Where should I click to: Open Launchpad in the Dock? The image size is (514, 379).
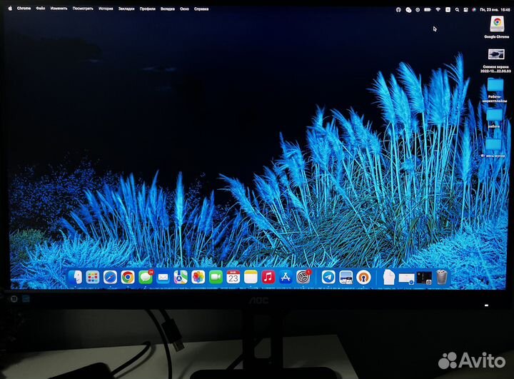pyautogui.click(x=93, y=278)
